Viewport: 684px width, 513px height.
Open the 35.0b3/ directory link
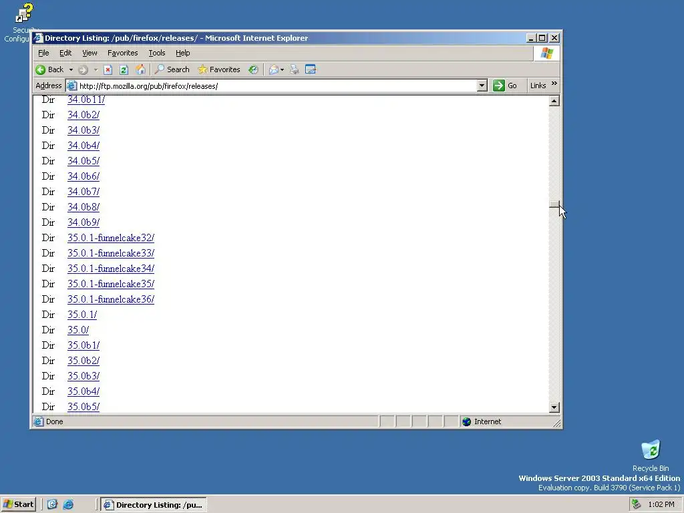tap(83, 376)
